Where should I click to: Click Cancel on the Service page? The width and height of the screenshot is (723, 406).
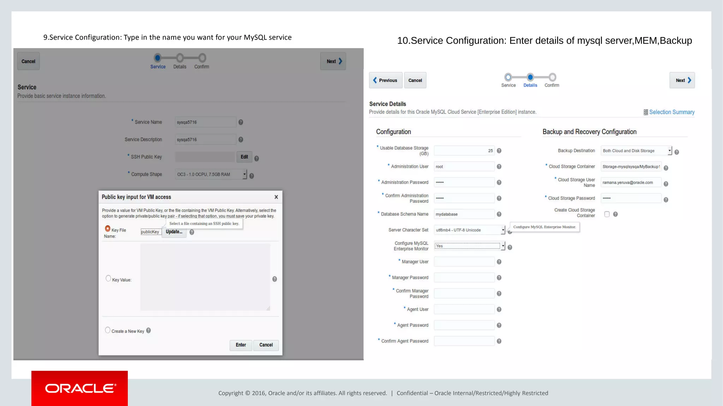29,61
